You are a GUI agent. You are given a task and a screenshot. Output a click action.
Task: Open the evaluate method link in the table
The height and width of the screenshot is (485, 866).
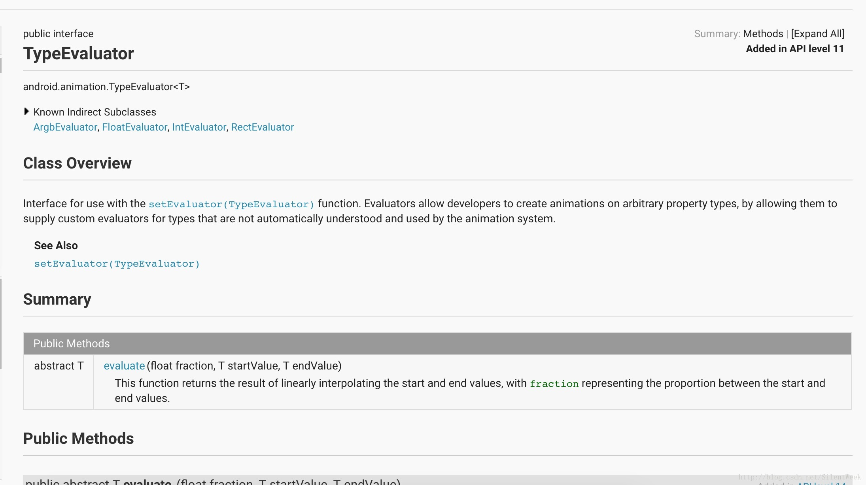tap(124, 366)
